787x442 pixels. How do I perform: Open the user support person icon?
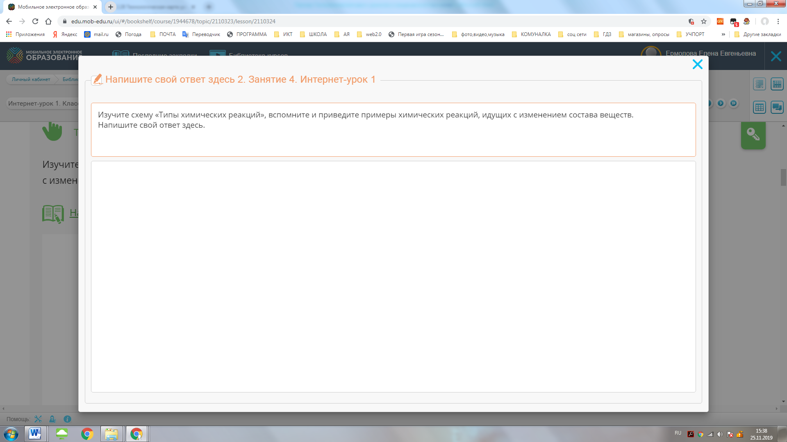point(52,419)
